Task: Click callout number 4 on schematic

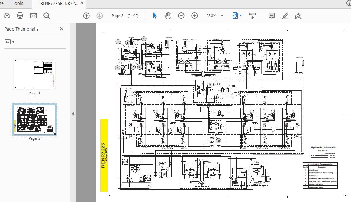Action: 118,68
